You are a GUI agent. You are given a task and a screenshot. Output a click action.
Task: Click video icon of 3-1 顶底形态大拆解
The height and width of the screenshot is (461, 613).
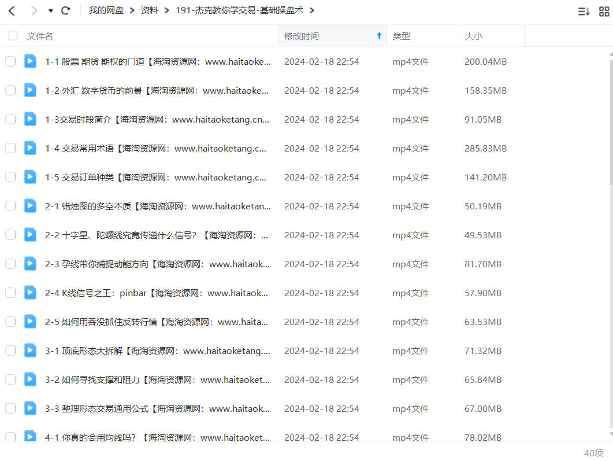30,351
